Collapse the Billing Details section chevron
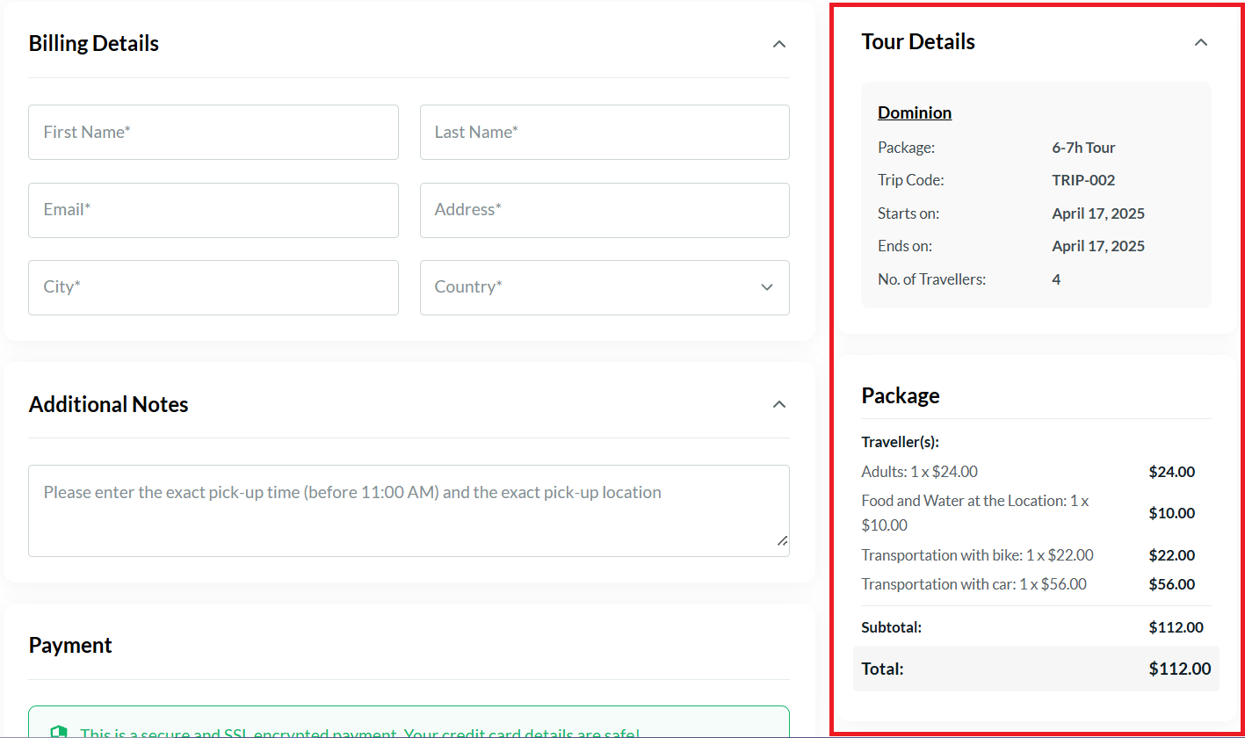The width and height of the screenshot is (1245, 738). [x=778, y=44]
